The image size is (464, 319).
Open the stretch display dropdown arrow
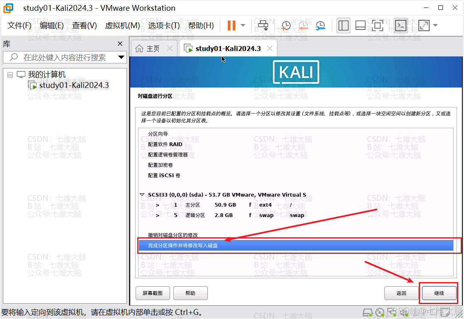point(435,25)
